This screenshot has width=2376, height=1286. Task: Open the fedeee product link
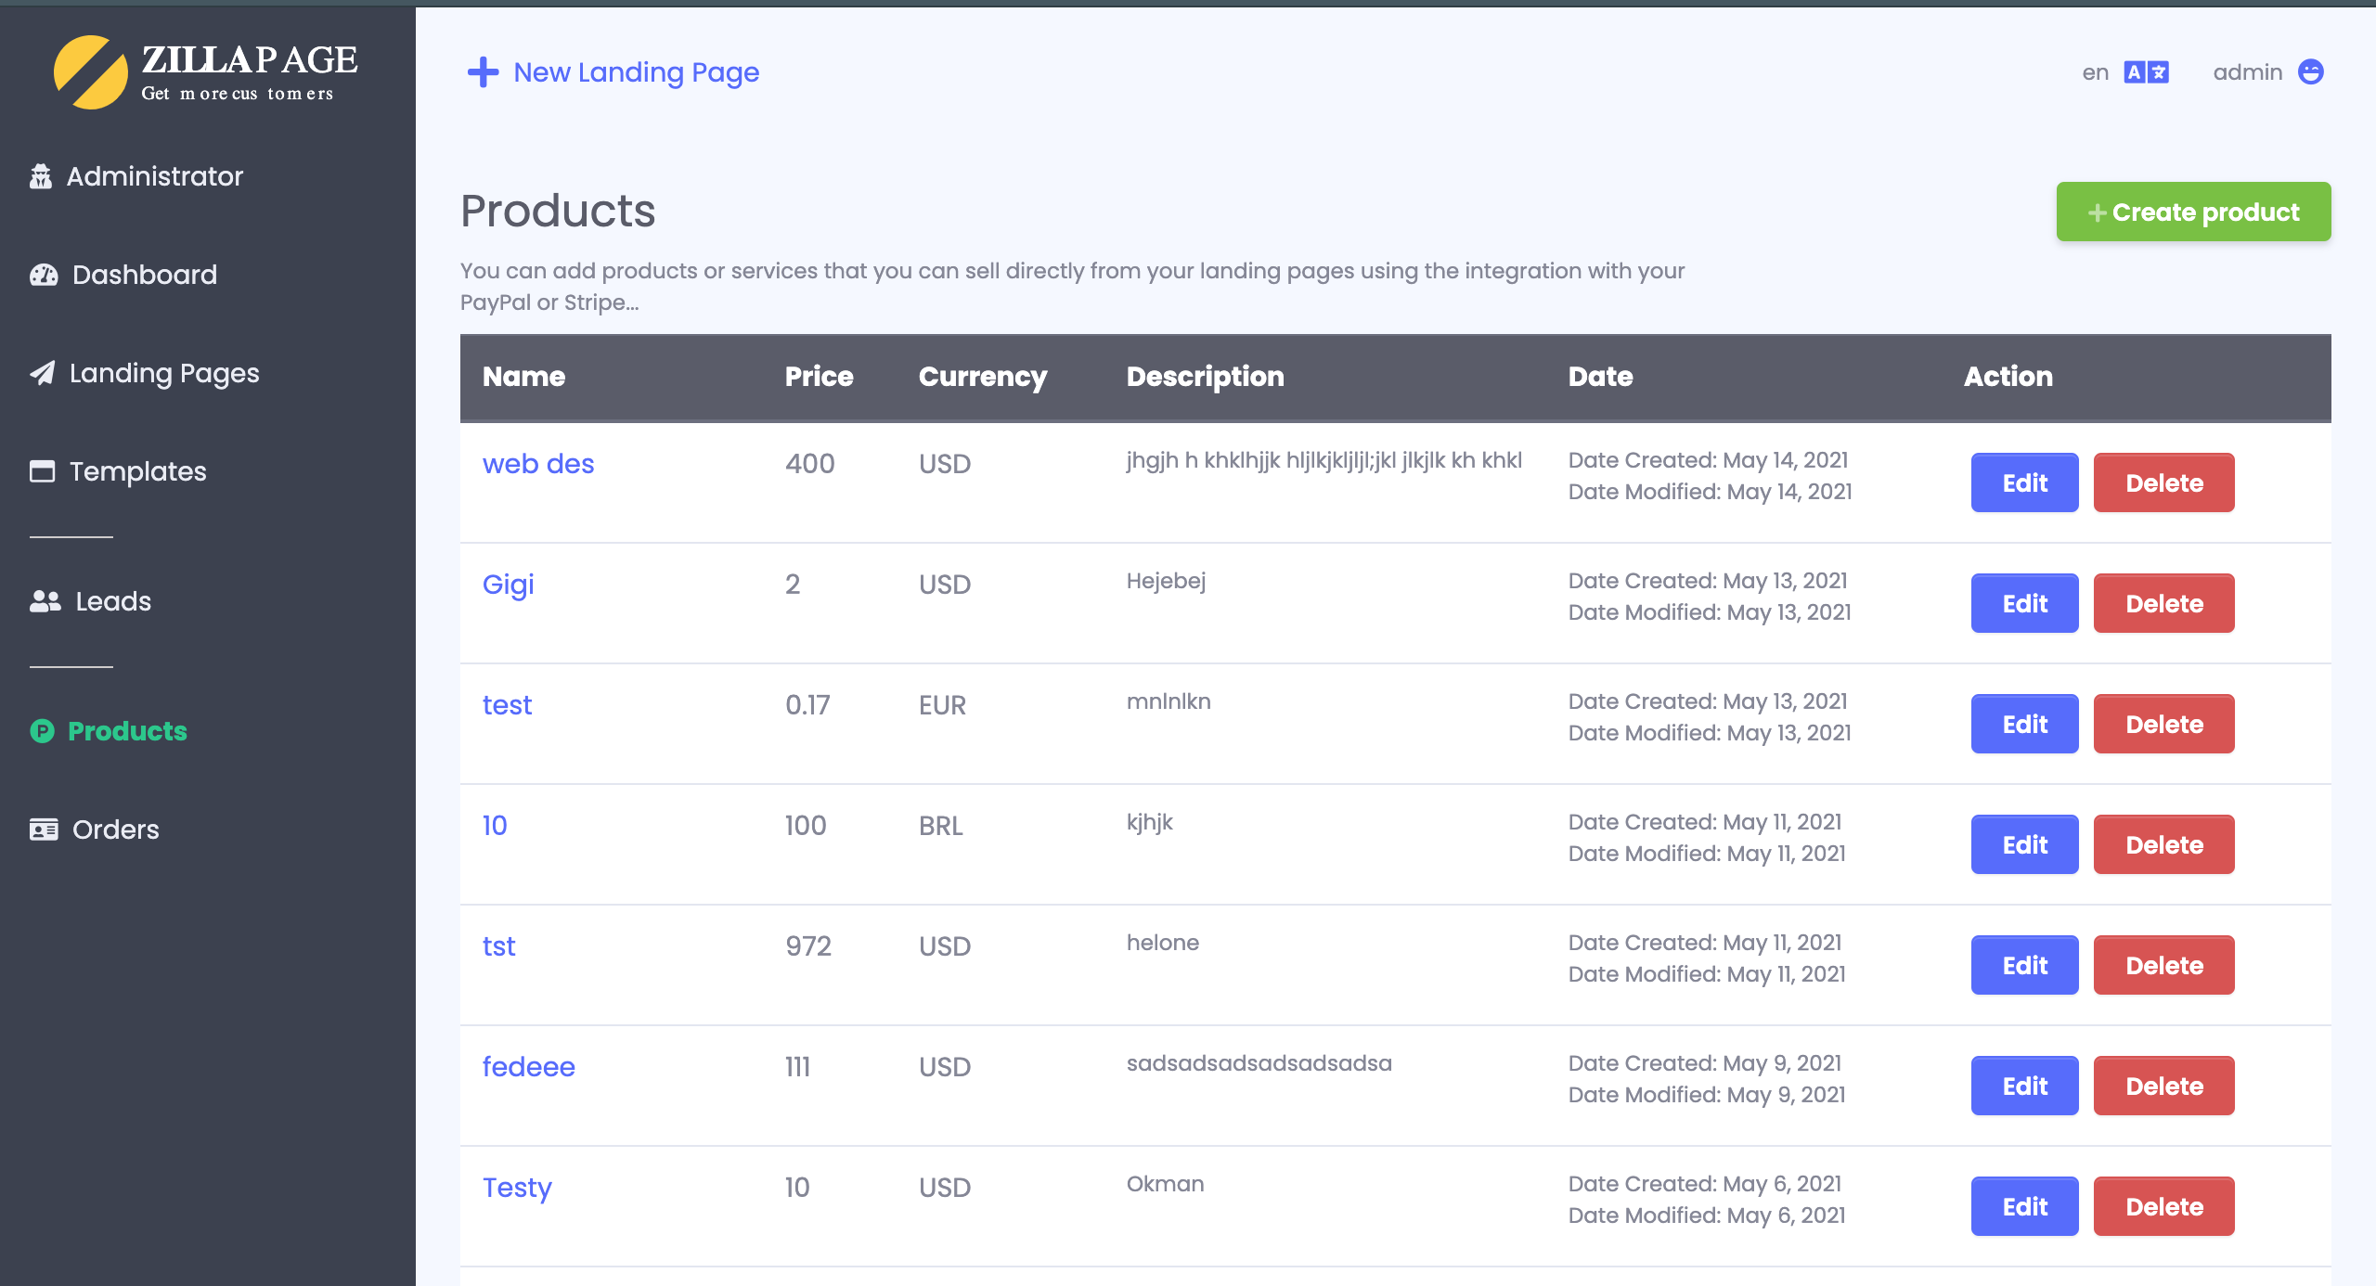tap(528, 1067)
